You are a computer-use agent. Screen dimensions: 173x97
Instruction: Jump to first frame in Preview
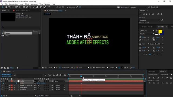point(141,14)
